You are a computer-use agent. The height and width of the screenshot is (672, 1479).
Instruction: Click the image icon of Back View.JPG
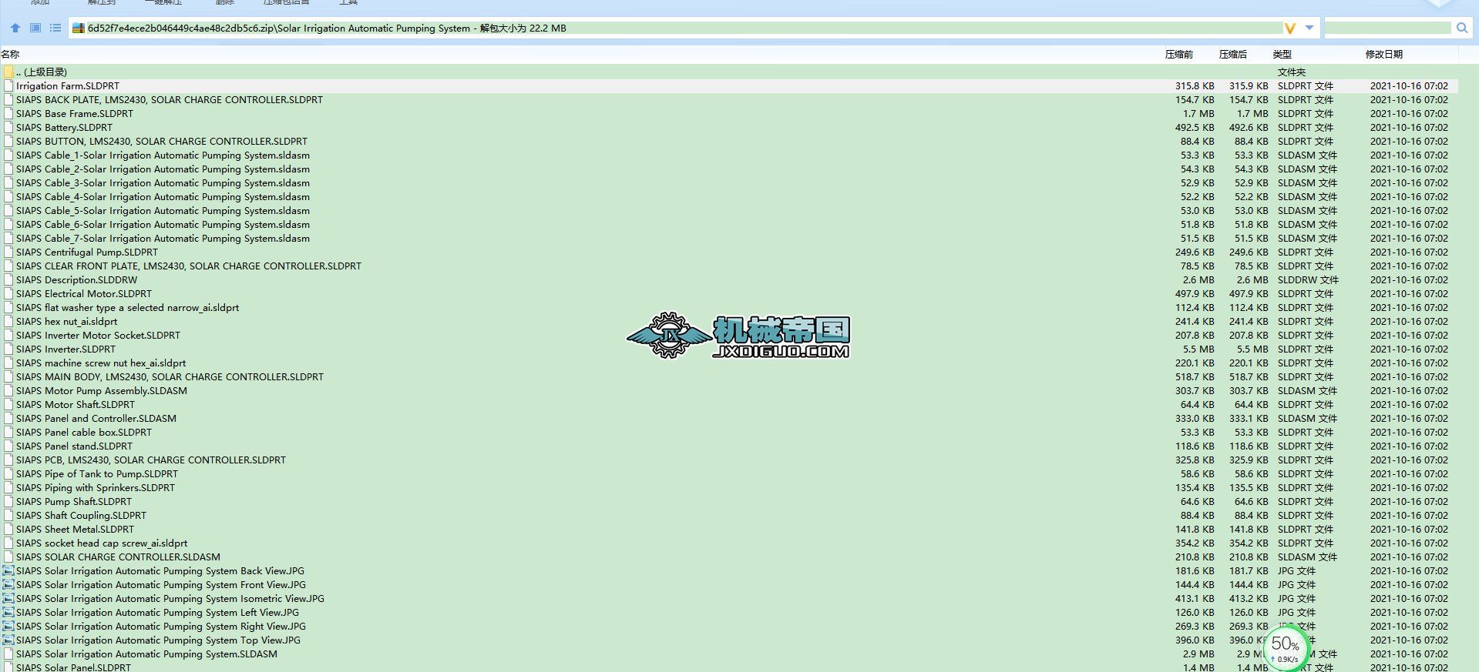[8, 571]
